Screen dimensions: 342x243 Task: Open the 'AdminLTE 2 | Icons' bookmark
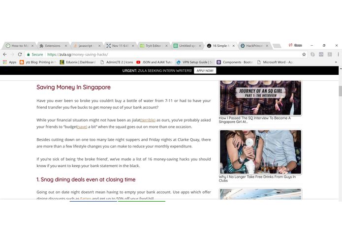(117, 62)
